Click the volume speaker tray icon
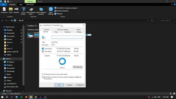The image size is (176, 99). [155, 97]
